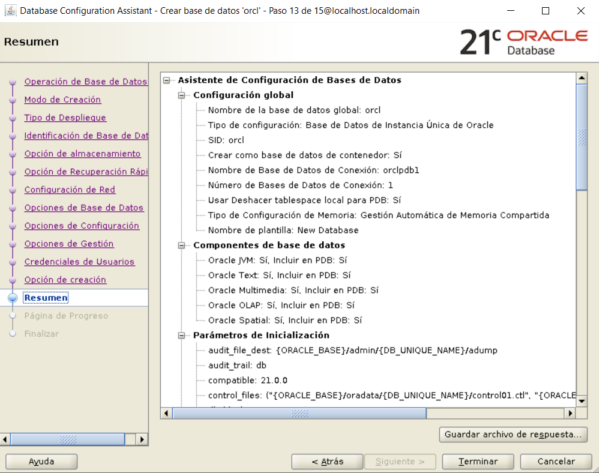Select 'Tipo de Configuración de Memoria' row
This screenshot has height=473, width=599.
pos(379,215)
